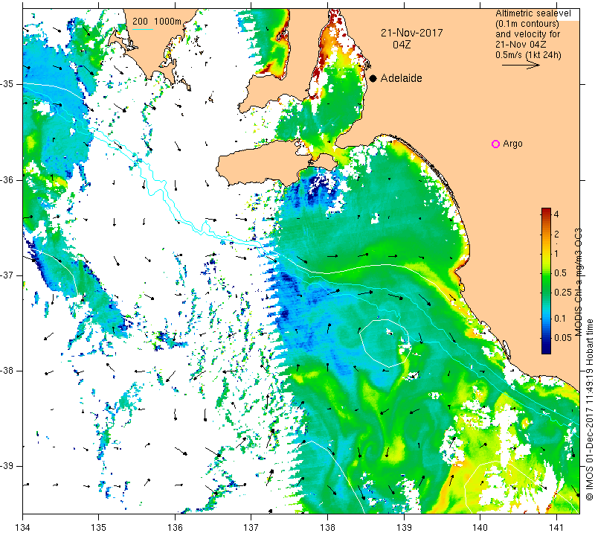The height and width of the screenshot is (536, 595).
Task: Click the magenta Argo float circle
Action: coord(495,144)
